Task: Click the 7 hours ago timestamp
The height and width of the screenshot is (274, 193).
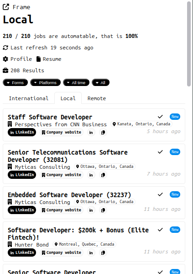Action: [163, 174]
